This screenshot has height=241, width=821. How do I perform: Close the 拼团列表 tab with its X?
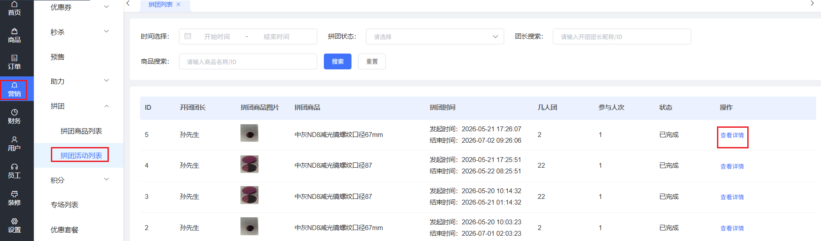pyautogui.click(x=178, y=4)
